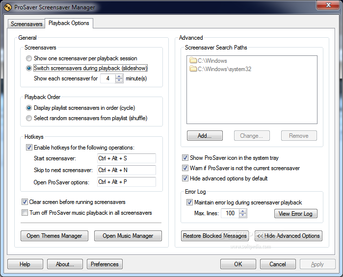Click the Apply button

[317, 264]
